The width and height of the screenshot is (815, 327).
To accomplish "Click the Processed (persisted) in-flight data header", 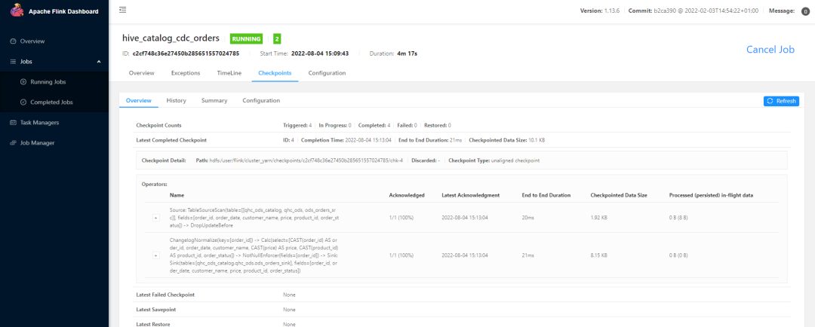I will tap(712, 195).
